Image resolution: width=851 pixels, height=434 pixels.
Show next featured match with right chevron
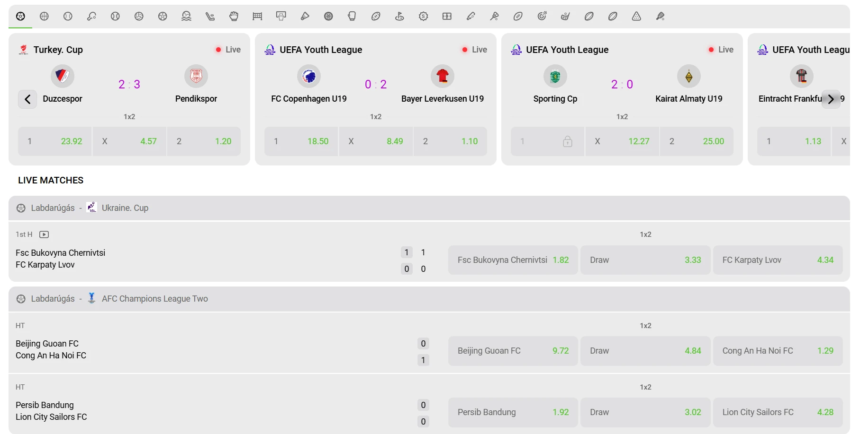click(x=831, y=99)
